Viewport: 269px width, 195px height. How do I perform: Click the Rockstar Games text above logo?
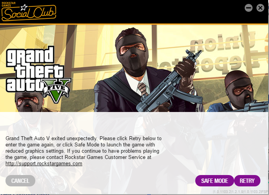(9, 4)
